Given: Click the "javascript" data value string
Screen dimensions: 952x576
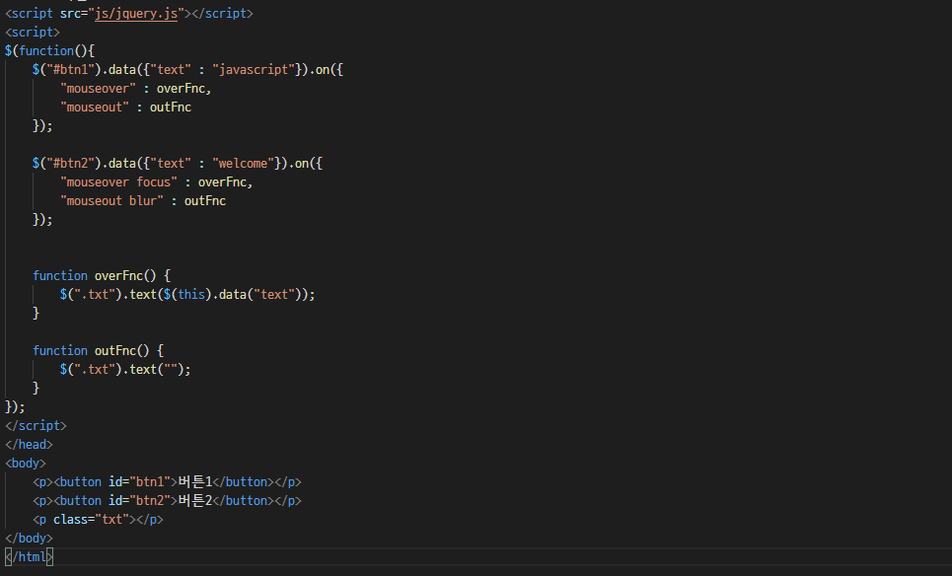Looking at the screenshot, I should click(x=254, y=70).
